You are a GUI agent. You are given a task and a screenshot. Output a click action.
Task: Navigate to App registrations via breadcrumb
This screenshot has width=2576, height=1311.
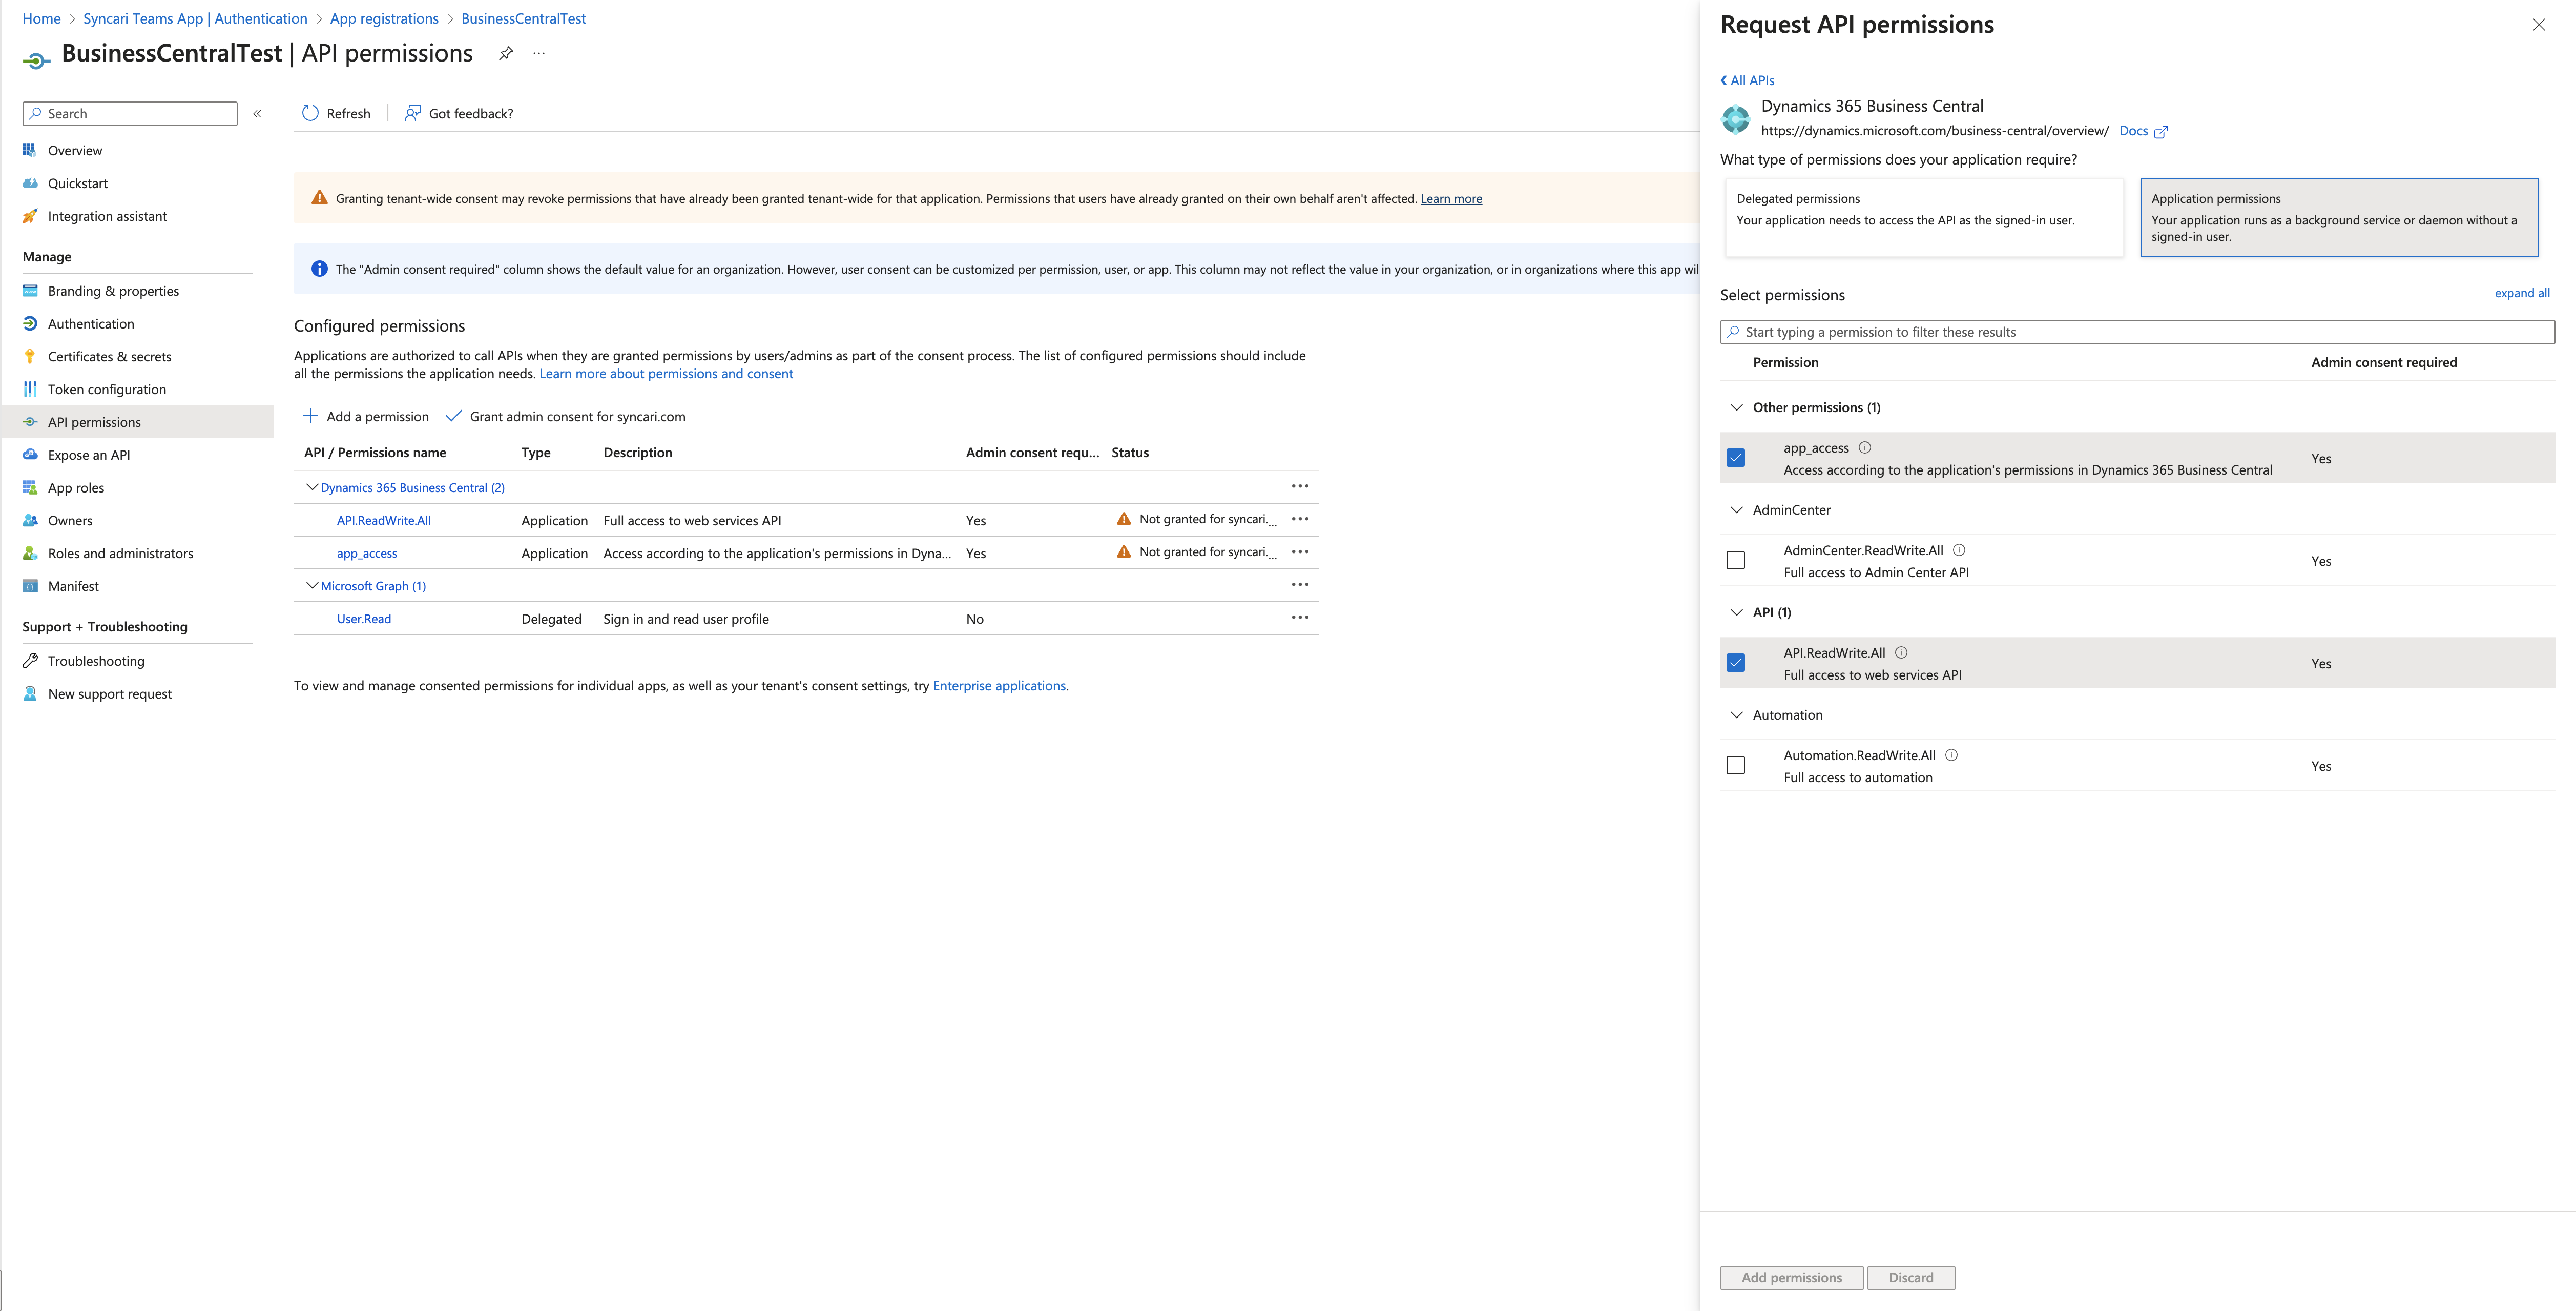(x=384, y=18)
